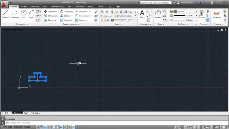Click the help question mark icon
229x129 pixels.
(212, 3)
